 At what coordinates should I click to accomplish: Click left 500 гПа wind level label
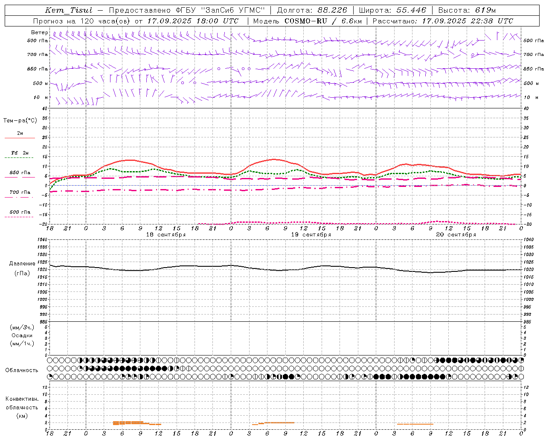click(x=38, y=41)
